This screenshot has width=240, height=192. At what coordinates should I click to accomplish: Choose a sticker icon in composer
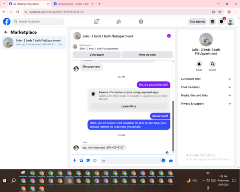pyautogui.click(x=88, y=160)
